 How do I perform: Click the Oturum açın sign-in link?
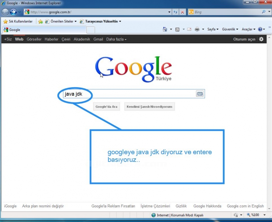pyautogui.click(x=244, y=39)
